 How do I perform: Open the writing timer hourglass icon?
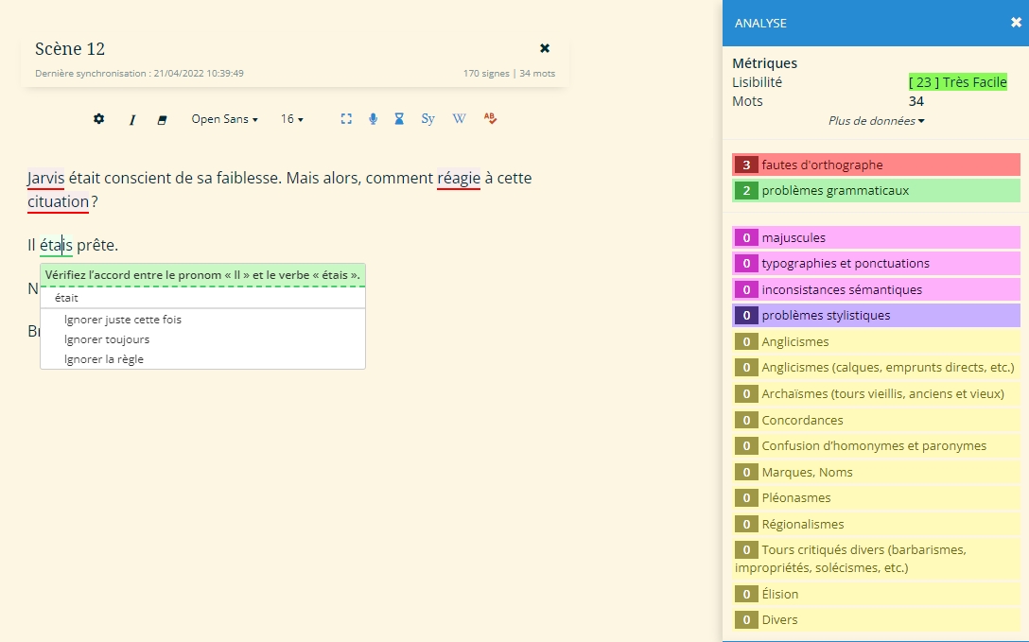point(399,119)
